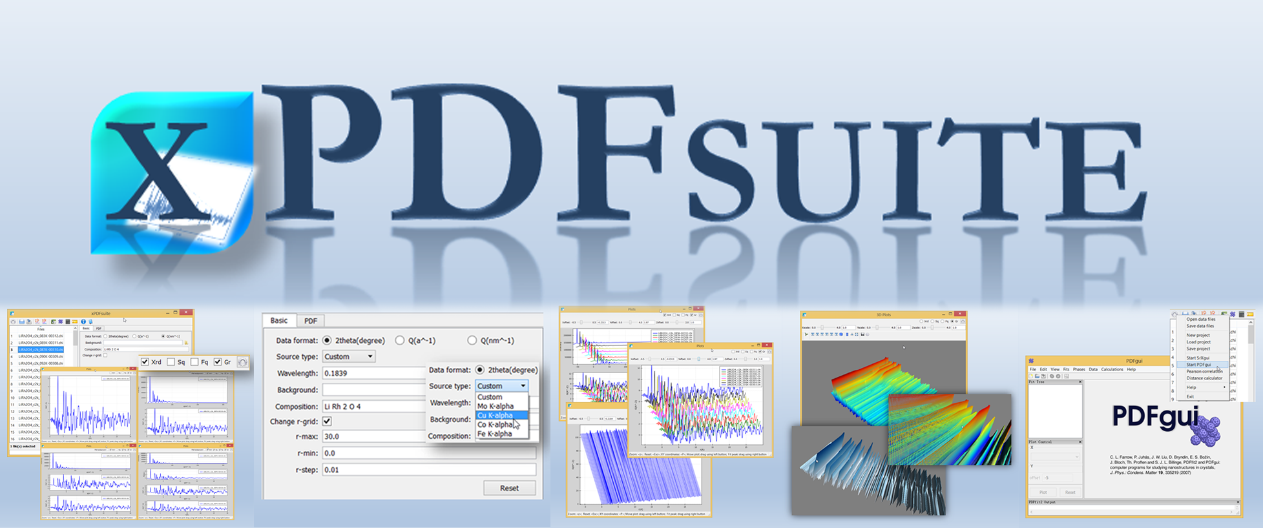Click refresh icon next to enlarged Gr checkbox

(x=243, y=362)
